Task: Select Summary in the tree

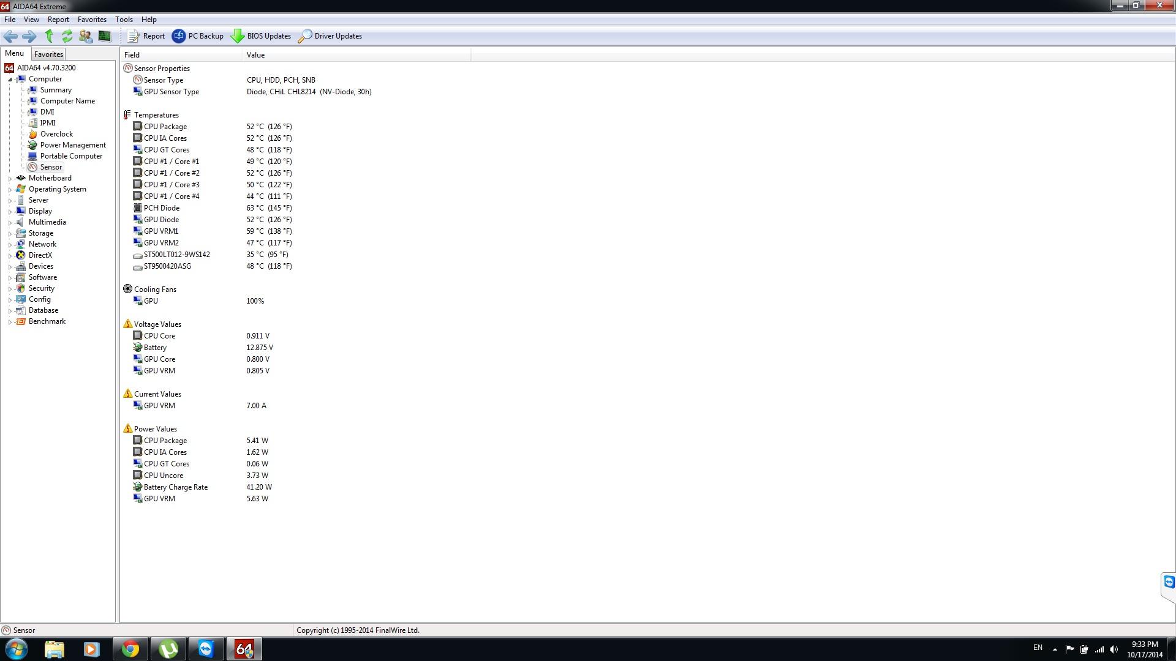Action: pos(56,90)
